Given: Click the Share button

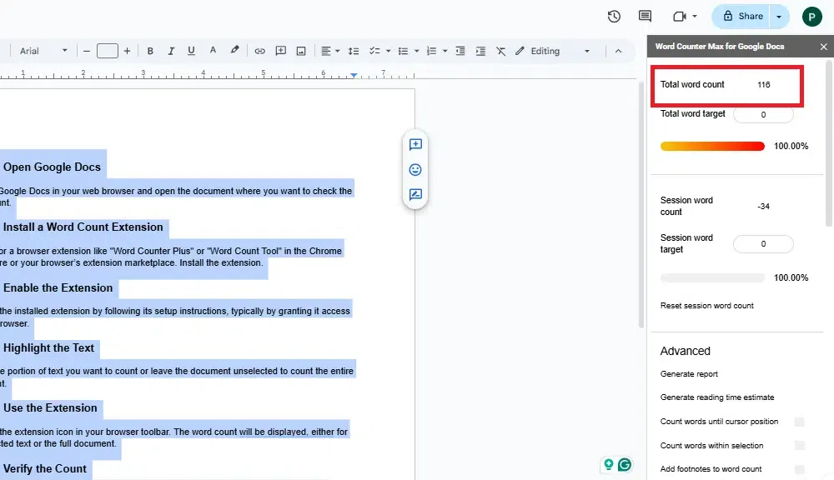Looking at the screenshot, I should pyautogui.click(x=742, y=17).
